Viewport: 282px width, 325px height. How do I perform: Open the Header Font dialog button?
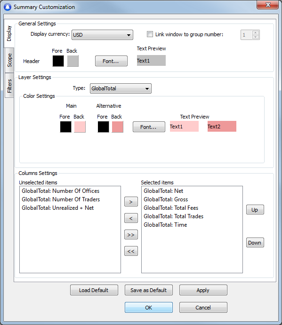111,61
